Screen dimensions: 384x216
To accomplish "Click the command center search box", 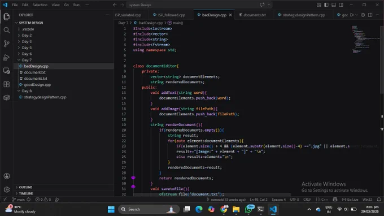I will (199, 5).
